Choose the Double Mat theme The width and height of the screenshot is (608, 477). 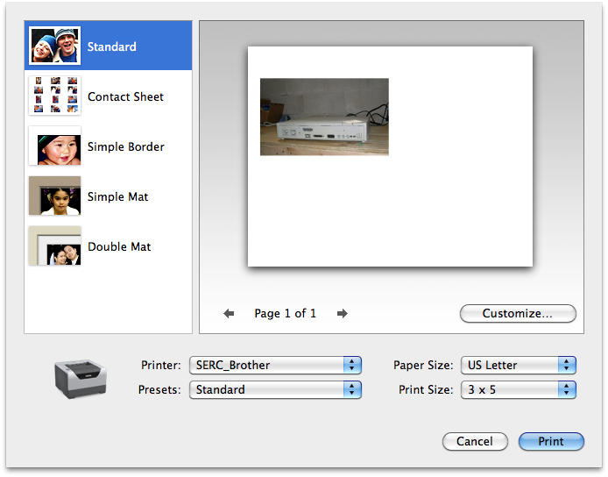108,246
